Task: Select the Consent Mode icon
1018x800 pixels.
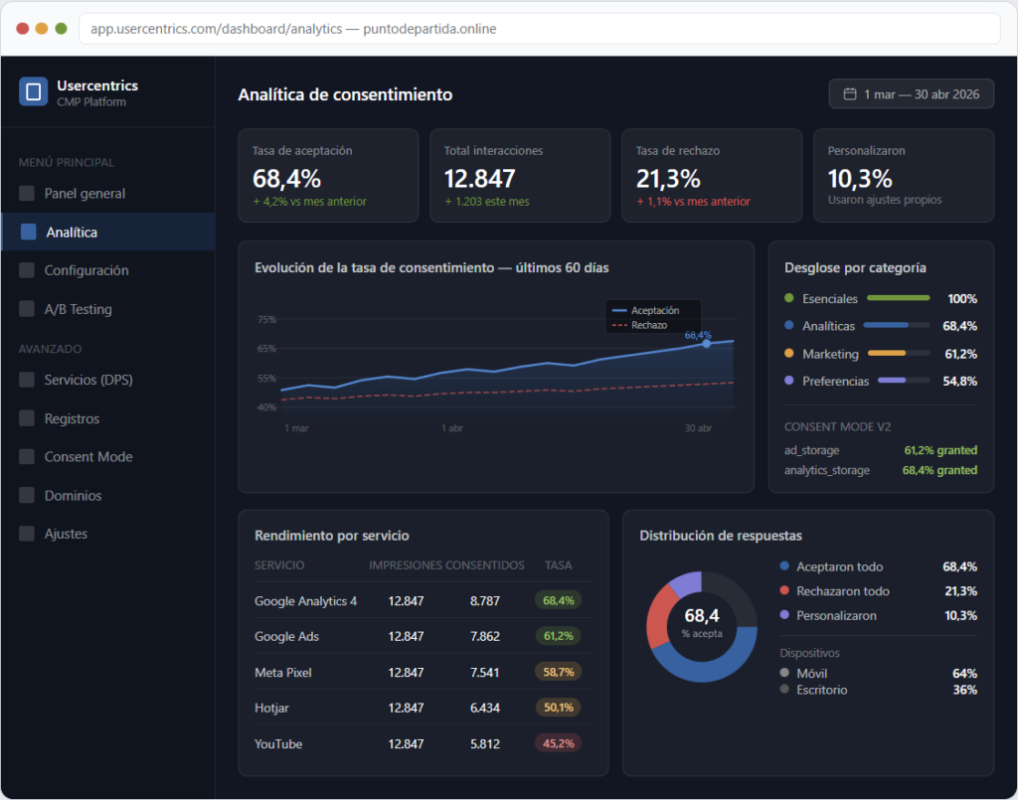Action: tap(26, 456)
